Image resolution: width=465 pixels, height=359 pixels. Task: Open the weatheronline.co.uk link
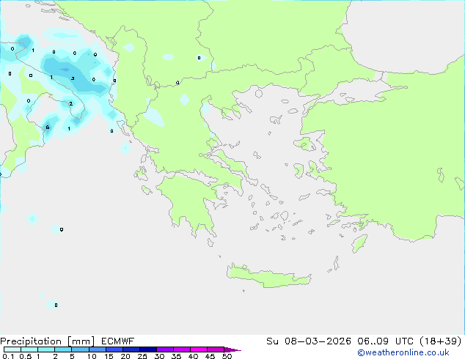pyautogui.click(x=403, y=352)
